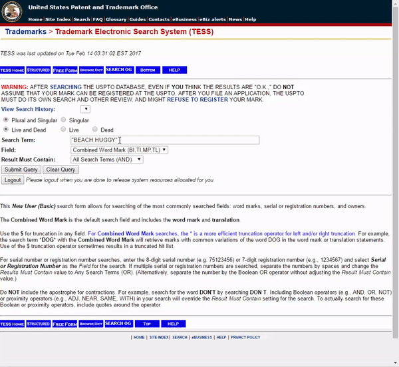
Task: Click the upper Free Form button
Action: (x=65, y=70)
